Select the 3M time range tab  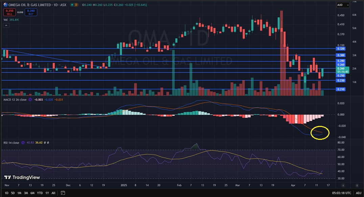tap(26, 193)
